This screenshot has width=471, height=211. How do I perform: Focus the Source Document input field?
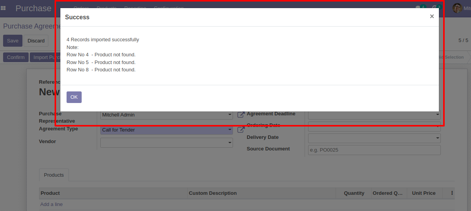click(x=374, y=150)
